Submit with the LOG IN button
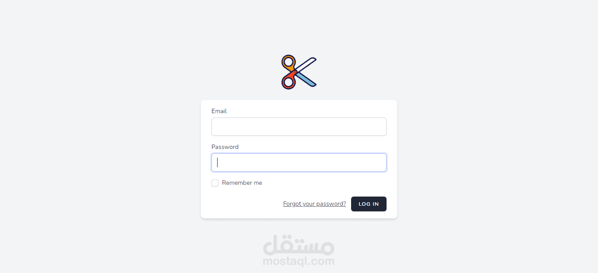598x273 pixels. click(369, 204)
